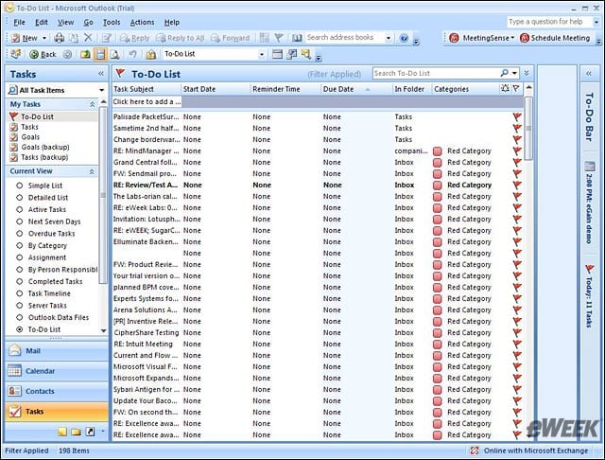This screenshot has height=460, width=605.
Task: Collapse the Current View section
Action: [x=92, y=171]
